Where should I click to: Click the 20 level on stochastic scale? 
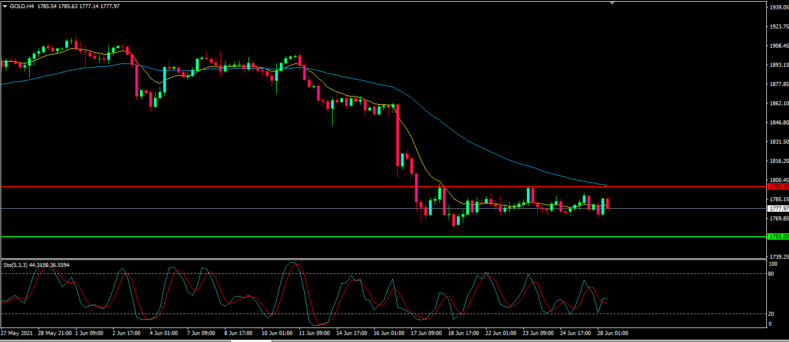pos(772,313)
